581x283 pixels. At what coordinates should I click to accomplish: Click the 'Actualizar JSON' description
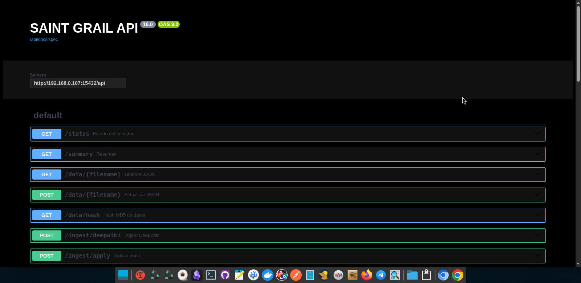[142, 195]
